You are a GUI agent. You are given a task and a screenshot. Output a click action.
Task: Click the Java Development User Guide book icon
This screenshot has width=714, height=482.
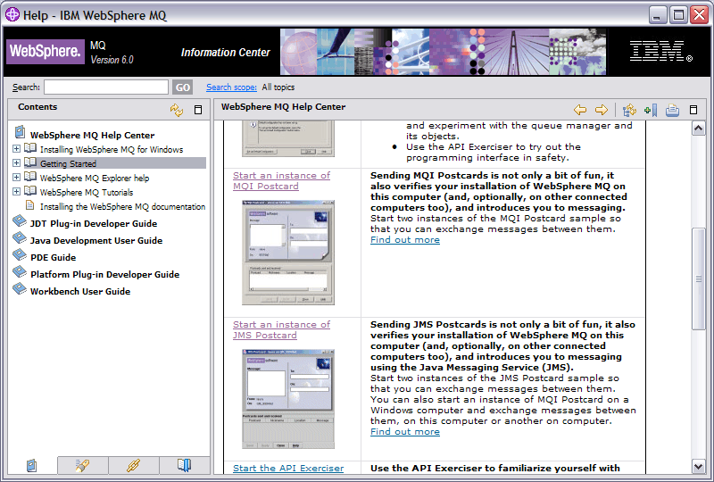pos(20,237)
